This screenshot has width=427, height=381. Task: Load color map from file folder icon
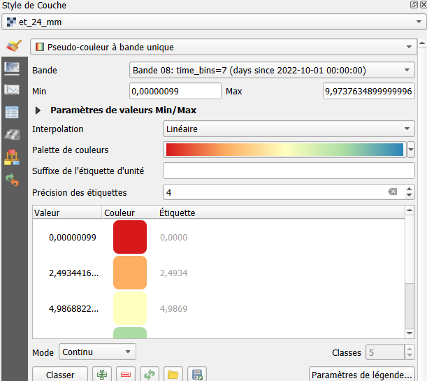point(173,375)
